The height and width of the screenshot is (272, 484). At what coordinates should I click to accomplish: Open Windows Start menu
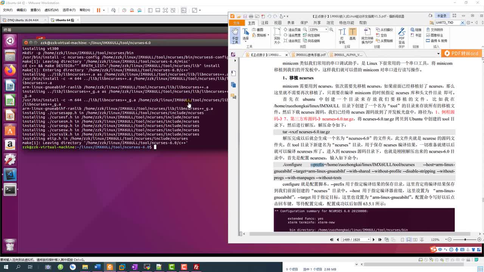6,267
